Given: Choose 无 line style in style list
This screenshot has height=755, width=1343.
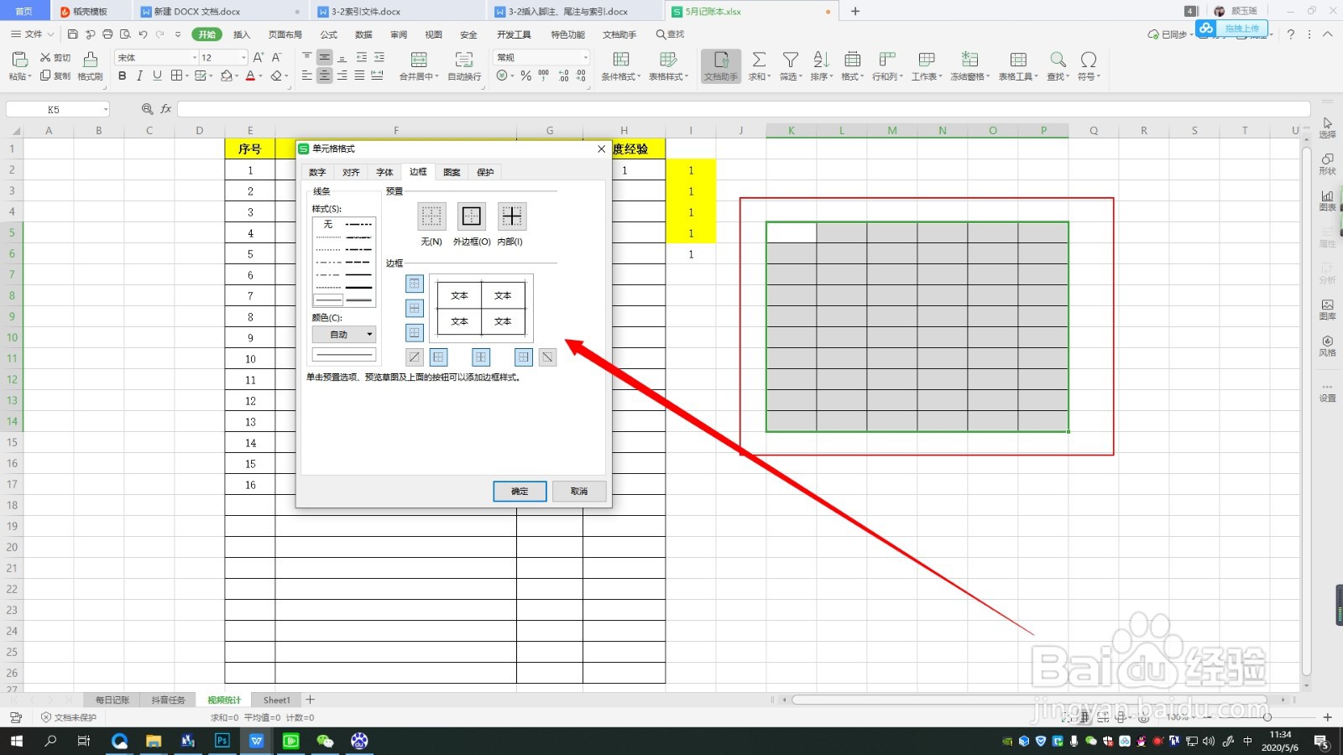Looking at the screenshot, I should click(328, 224).
